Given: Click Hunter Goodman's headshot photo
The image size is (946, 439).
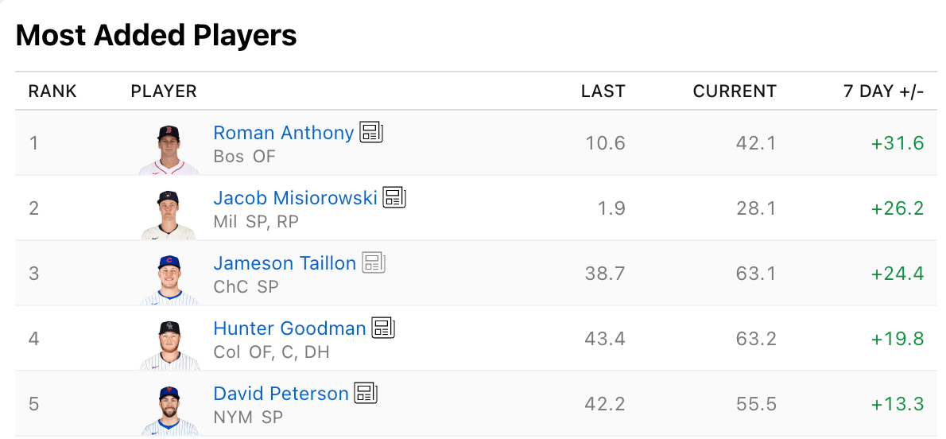Looking at the screenshot, I should pyautogui.click(x=169, y=344).
